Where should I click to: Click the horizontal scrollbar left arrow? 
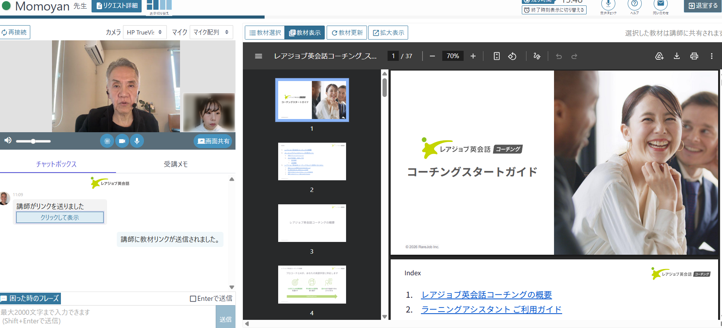tap(247, 324)
